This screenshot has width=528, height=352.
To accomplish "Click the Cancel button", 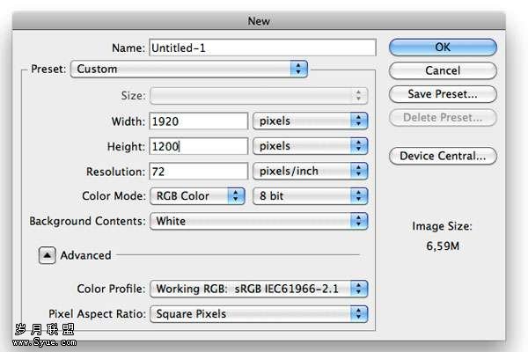I will [443, 70].
